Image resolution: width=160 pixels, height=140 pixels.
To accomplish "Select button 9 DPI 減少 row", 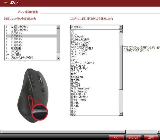I will pos(31,51).
